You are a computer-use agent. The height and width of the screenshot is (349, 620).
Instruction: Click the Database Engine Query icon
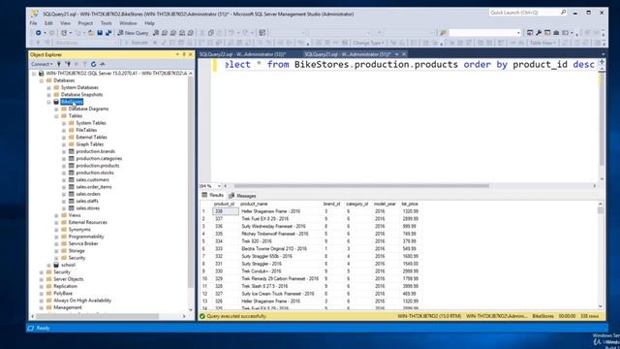pyautogui.click(x=156, y=33)
